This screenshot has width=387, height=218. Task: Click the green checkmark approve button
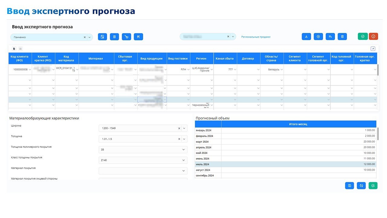(x=363, y=36)
